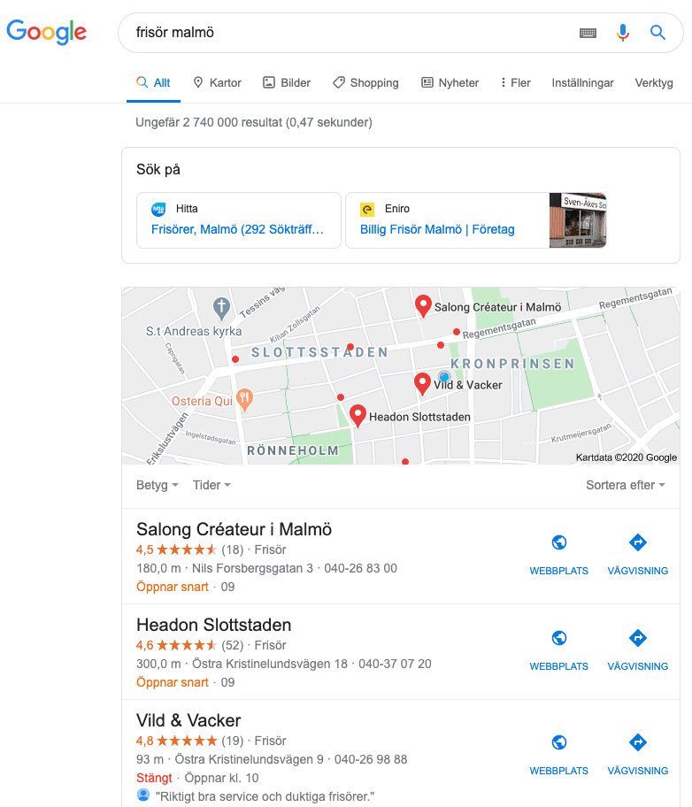Click the Salong Créateur i Malmö map label
This screenshot has height=807, width=692.
tap(498, 307)
